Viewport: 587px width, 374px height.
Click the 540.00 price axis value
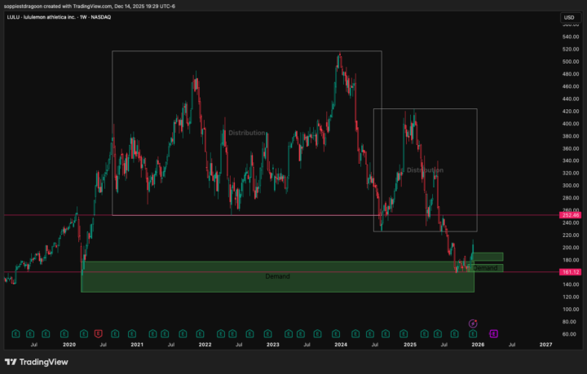click(x=571, y=37)
